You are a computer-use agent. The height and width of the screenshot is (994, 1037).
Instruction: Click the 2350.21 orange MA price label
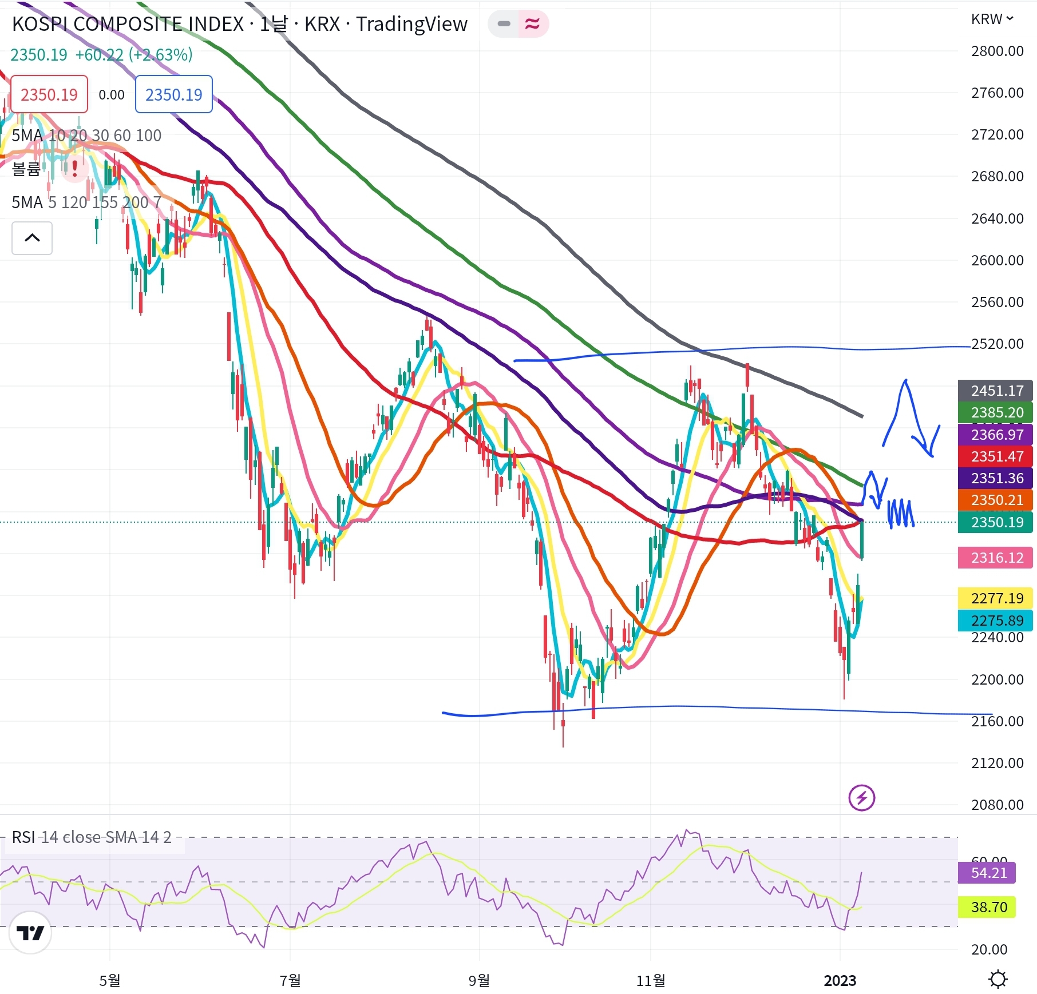click(x=995, y=500)
